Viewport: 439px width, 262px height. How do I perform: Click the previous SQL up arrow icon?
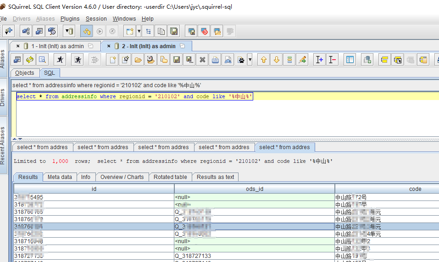263,60
